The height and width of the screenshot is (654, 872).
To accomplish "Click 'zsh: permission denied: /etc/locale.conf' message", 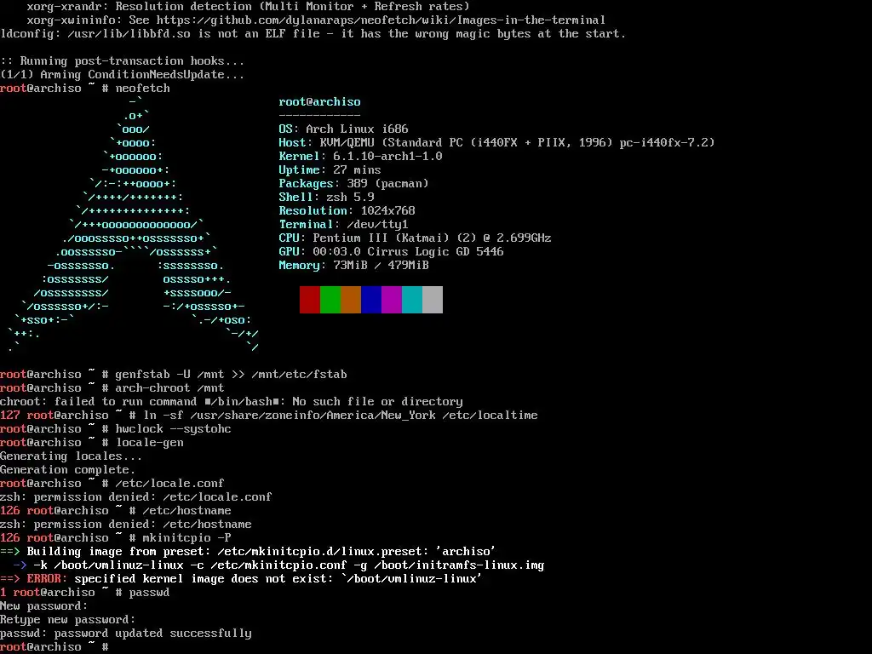I will point(136,497).
